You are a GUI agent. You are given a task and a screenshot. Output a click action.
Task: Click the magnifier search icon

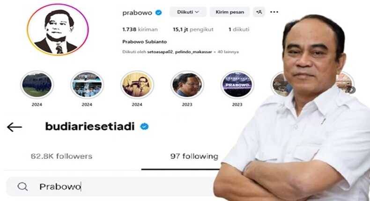point(22,187)
